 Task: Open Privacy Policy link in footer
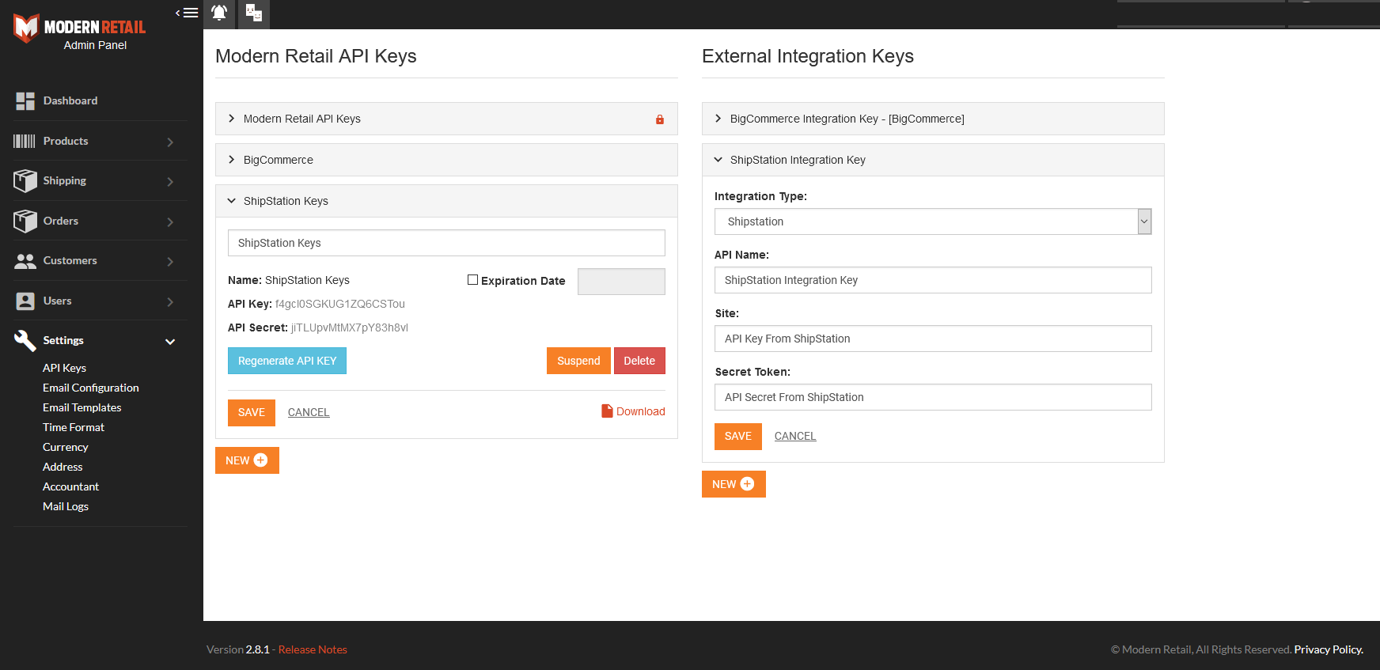[1329, 649]
